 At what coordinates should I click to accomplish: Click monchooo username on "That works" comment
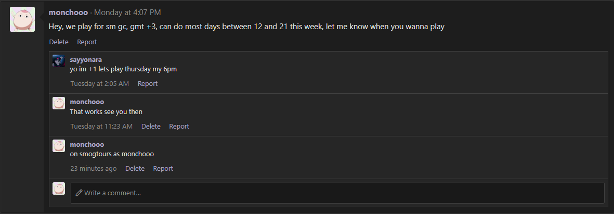click(x=87, y=102)
